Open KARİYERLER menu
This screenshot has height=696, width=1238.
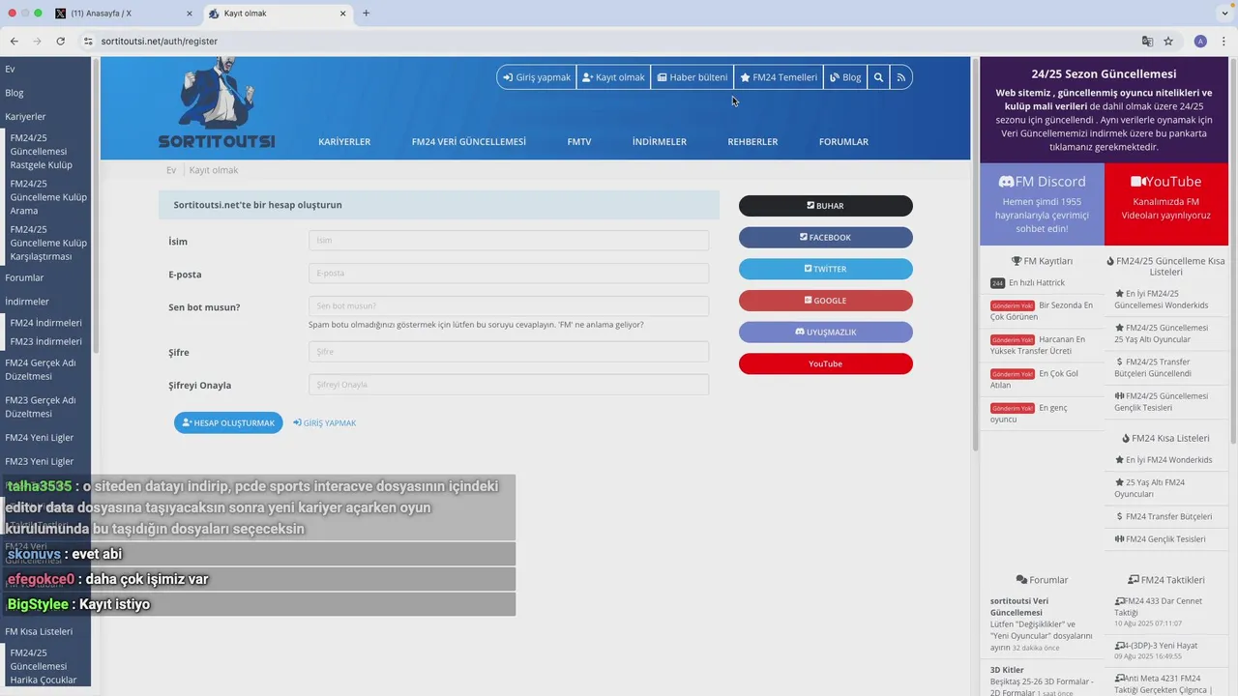click(344, 142)
